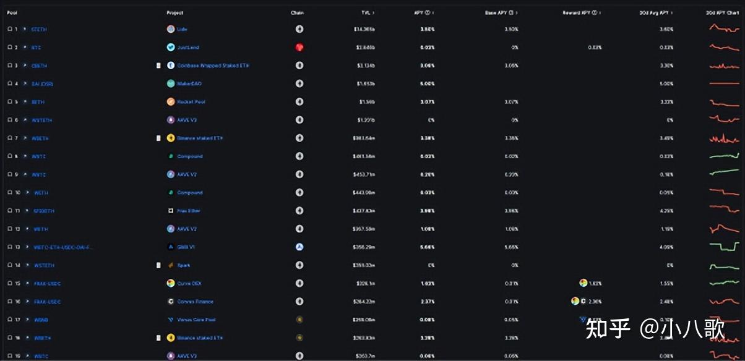Click the Lido project logo icon
Image resolution: width=745 pixels, height=361 pixels.
pyautogui.click(x=171, y=29)
